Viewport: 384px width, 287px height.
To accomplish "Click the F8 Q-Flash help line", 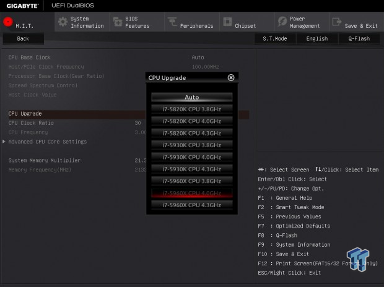I will click(277, 236).
